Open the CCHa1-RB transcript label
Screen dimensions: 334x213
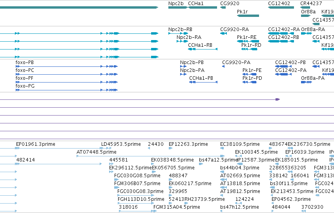(200, 45)
